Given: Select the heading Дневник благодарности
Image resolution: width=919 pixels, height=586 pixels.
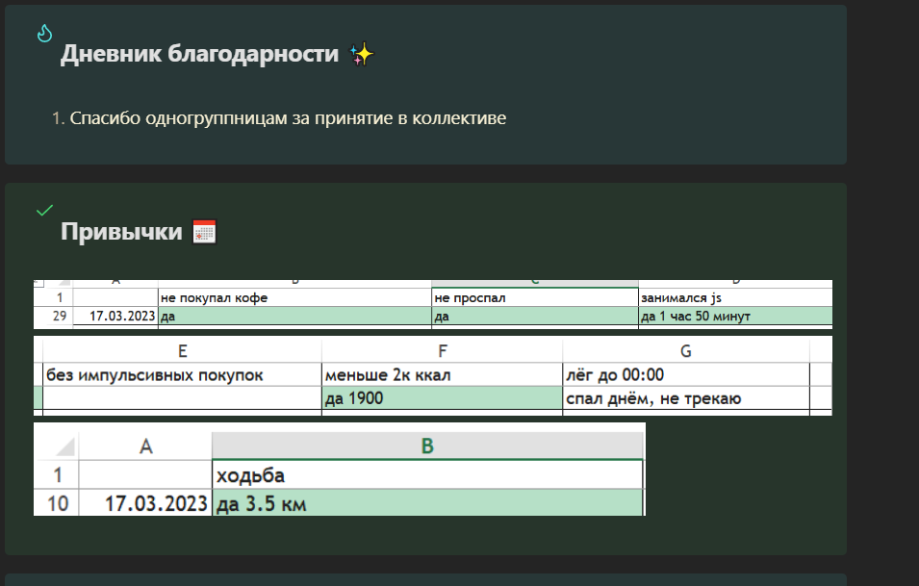Looking at the screenshot, I should [x=200, y=54].
